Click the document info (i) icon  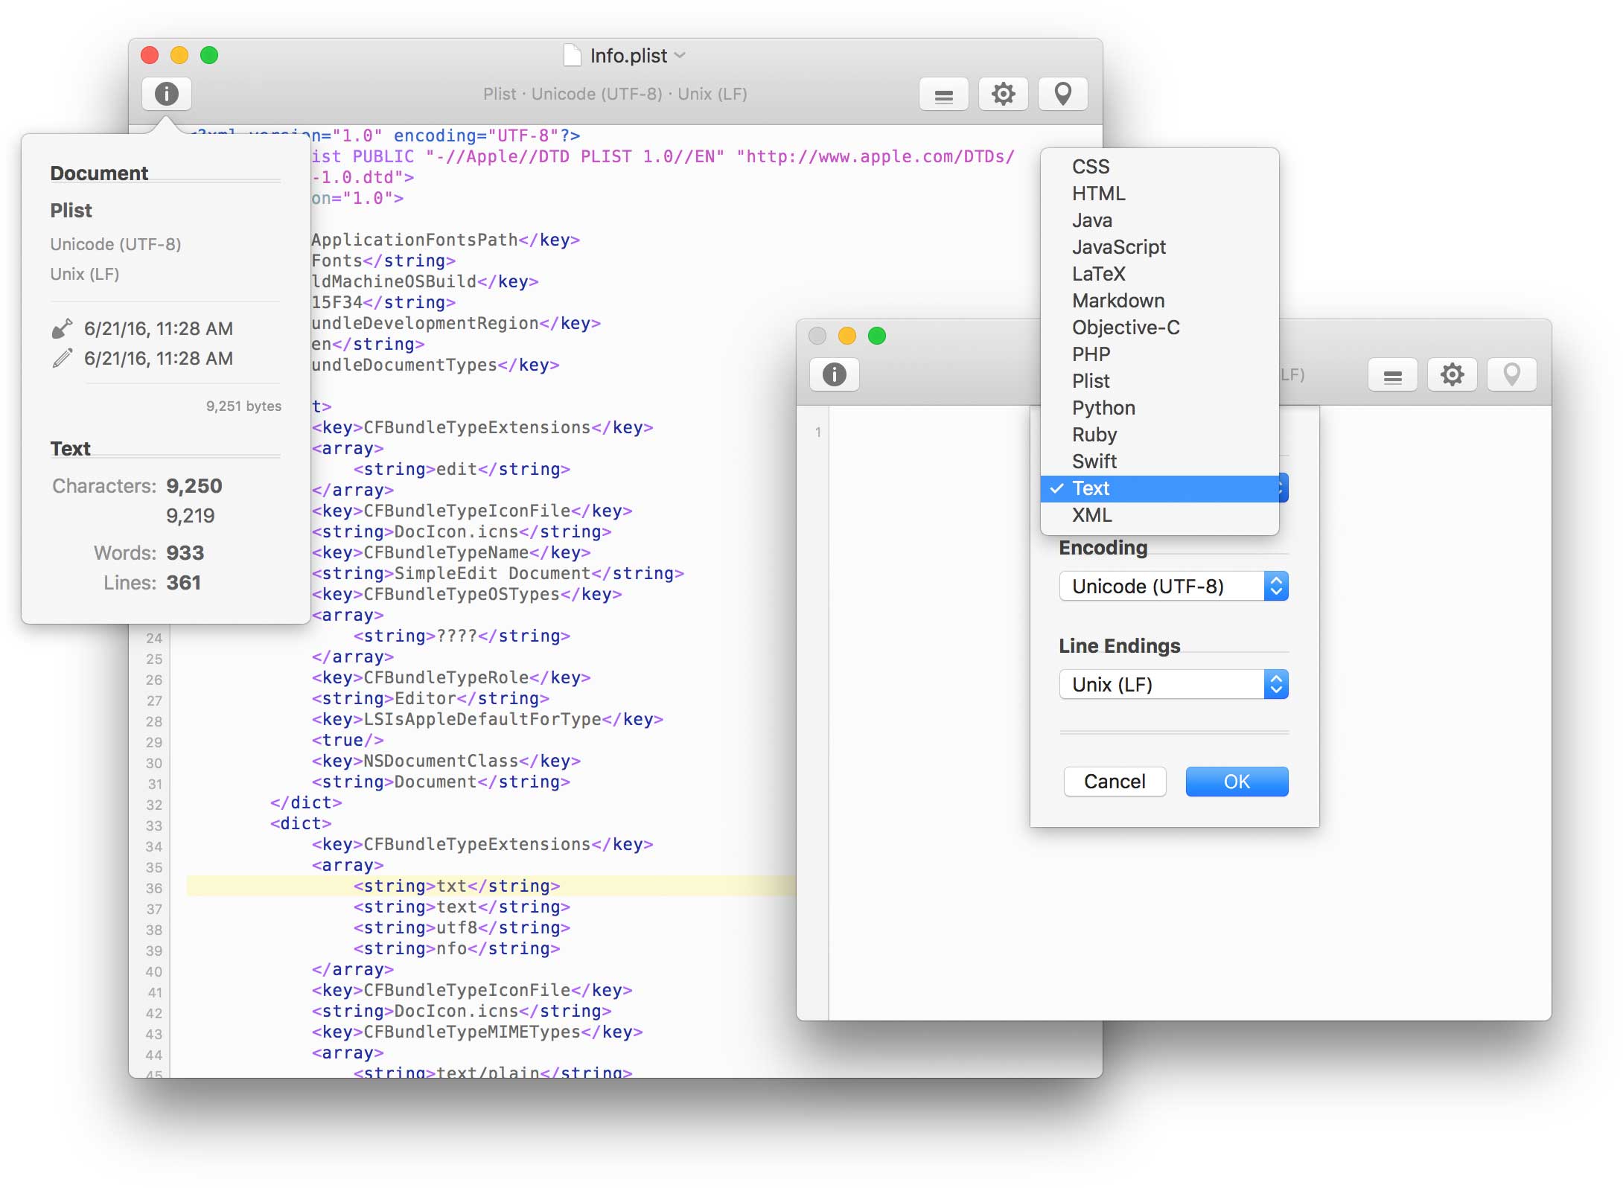click(166, 95)
